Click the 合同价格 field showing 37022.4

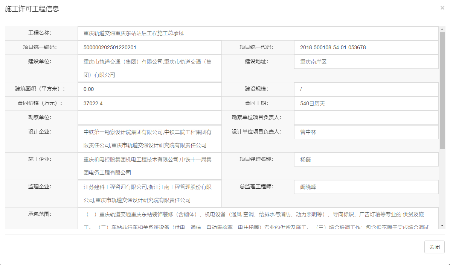149,103
